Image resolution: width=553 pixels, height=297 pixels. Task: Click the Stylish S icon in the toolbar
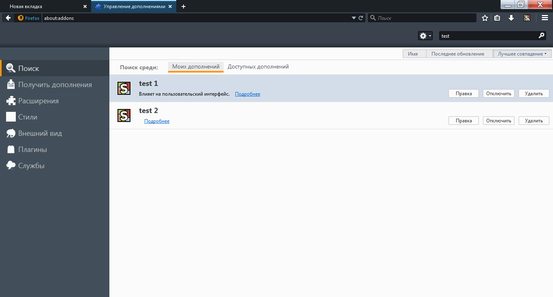527,18
